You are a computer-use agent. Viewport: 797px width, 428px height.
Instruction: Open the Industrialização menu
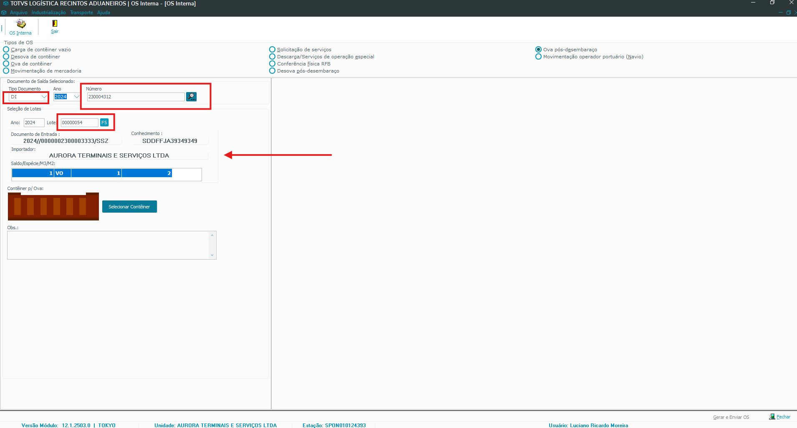point(49,13)
